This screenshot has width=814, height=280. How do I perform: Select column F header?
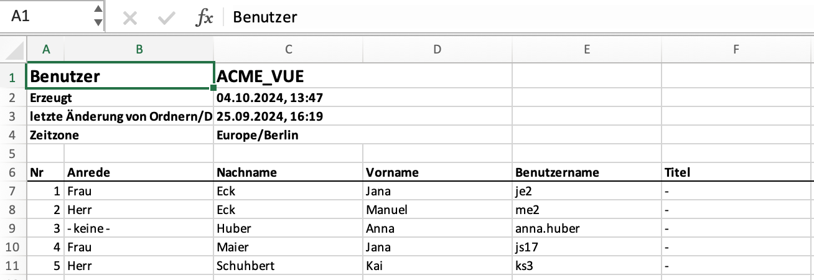pyautogui.click(x=737, y=50)
